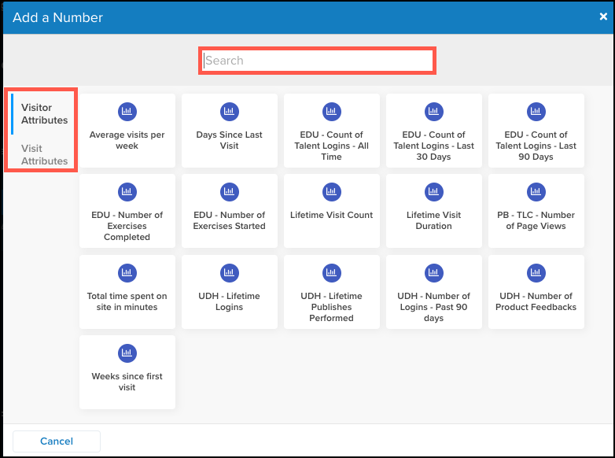Click the Lifetime Visit Count chart icon
615x458 pixels.
(x=331, y=192)
